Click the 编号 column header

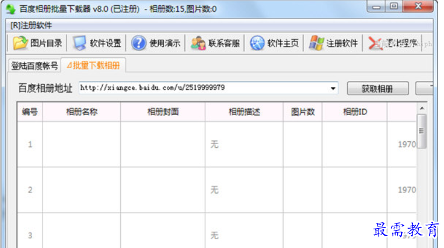coord(30,112)
